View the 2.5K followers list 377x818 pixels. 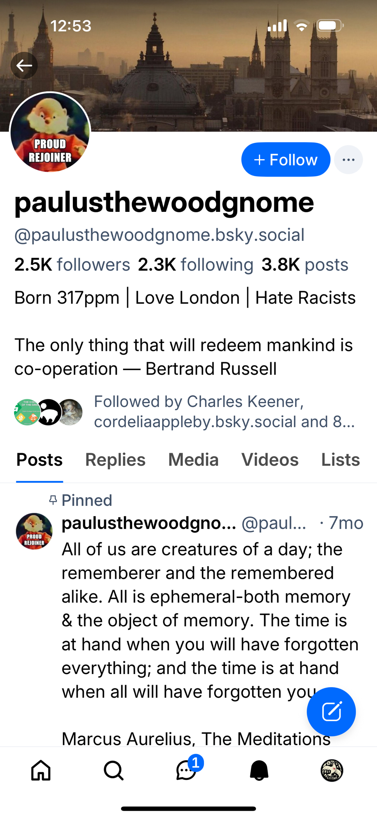coord(72,265)
